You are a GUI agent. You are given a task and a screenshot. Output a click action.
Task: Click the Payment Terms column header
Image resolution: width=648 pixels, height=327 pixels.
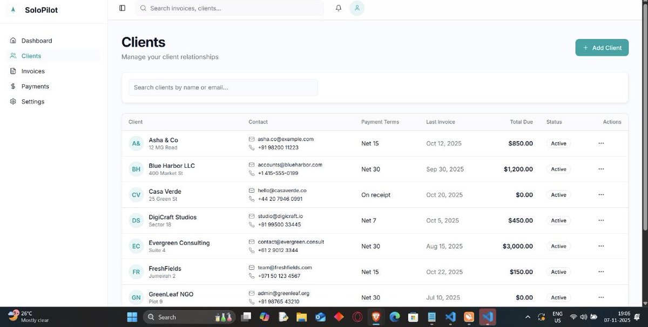pyautogui.click(x=380, y=122)
